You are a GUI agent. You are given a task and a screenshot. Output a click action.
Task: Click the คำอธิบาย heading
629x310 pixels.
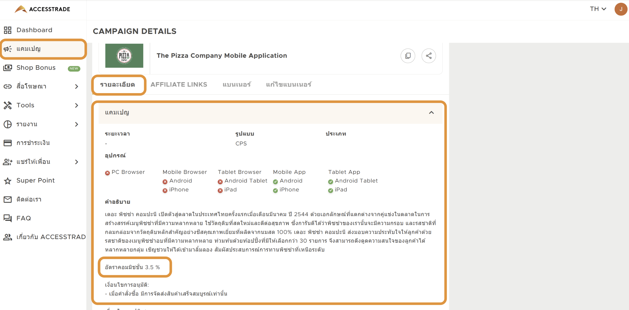click(118, 202)
